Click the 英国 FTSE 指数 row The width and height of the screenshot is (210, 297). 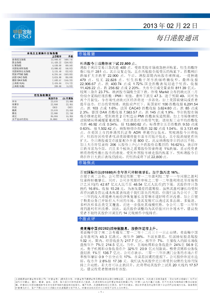[x=42, y=74]
